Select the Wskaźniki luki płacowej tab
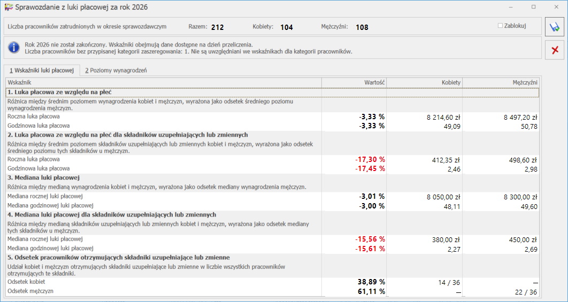The image size is (568, 302). (x=42, y=70)
